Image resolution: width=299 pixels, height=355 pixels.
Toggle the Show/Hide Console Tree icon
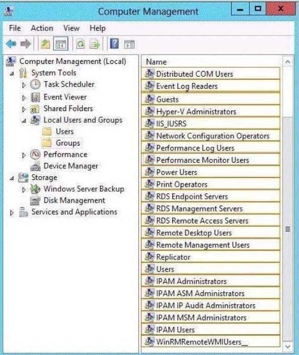pos(61,43)
